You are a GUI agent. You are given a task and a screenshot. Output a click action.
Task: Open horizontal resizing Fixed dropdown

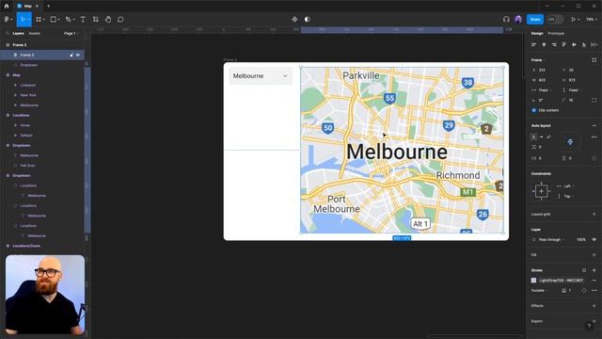(542, 90)
